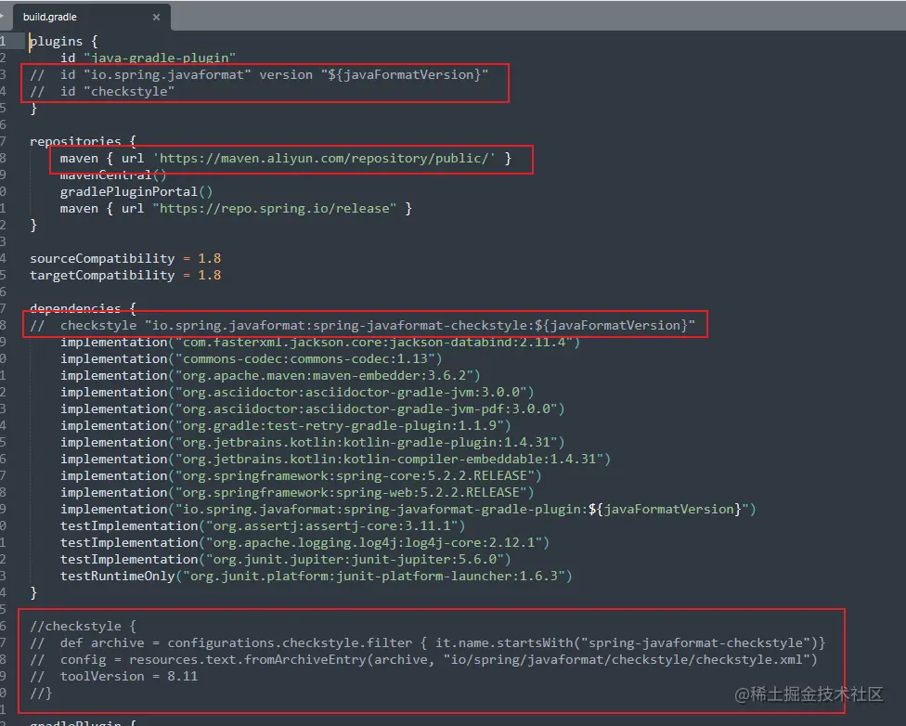Click commented toolVersion = 8.11 line
906x726 pixels.
114,676
